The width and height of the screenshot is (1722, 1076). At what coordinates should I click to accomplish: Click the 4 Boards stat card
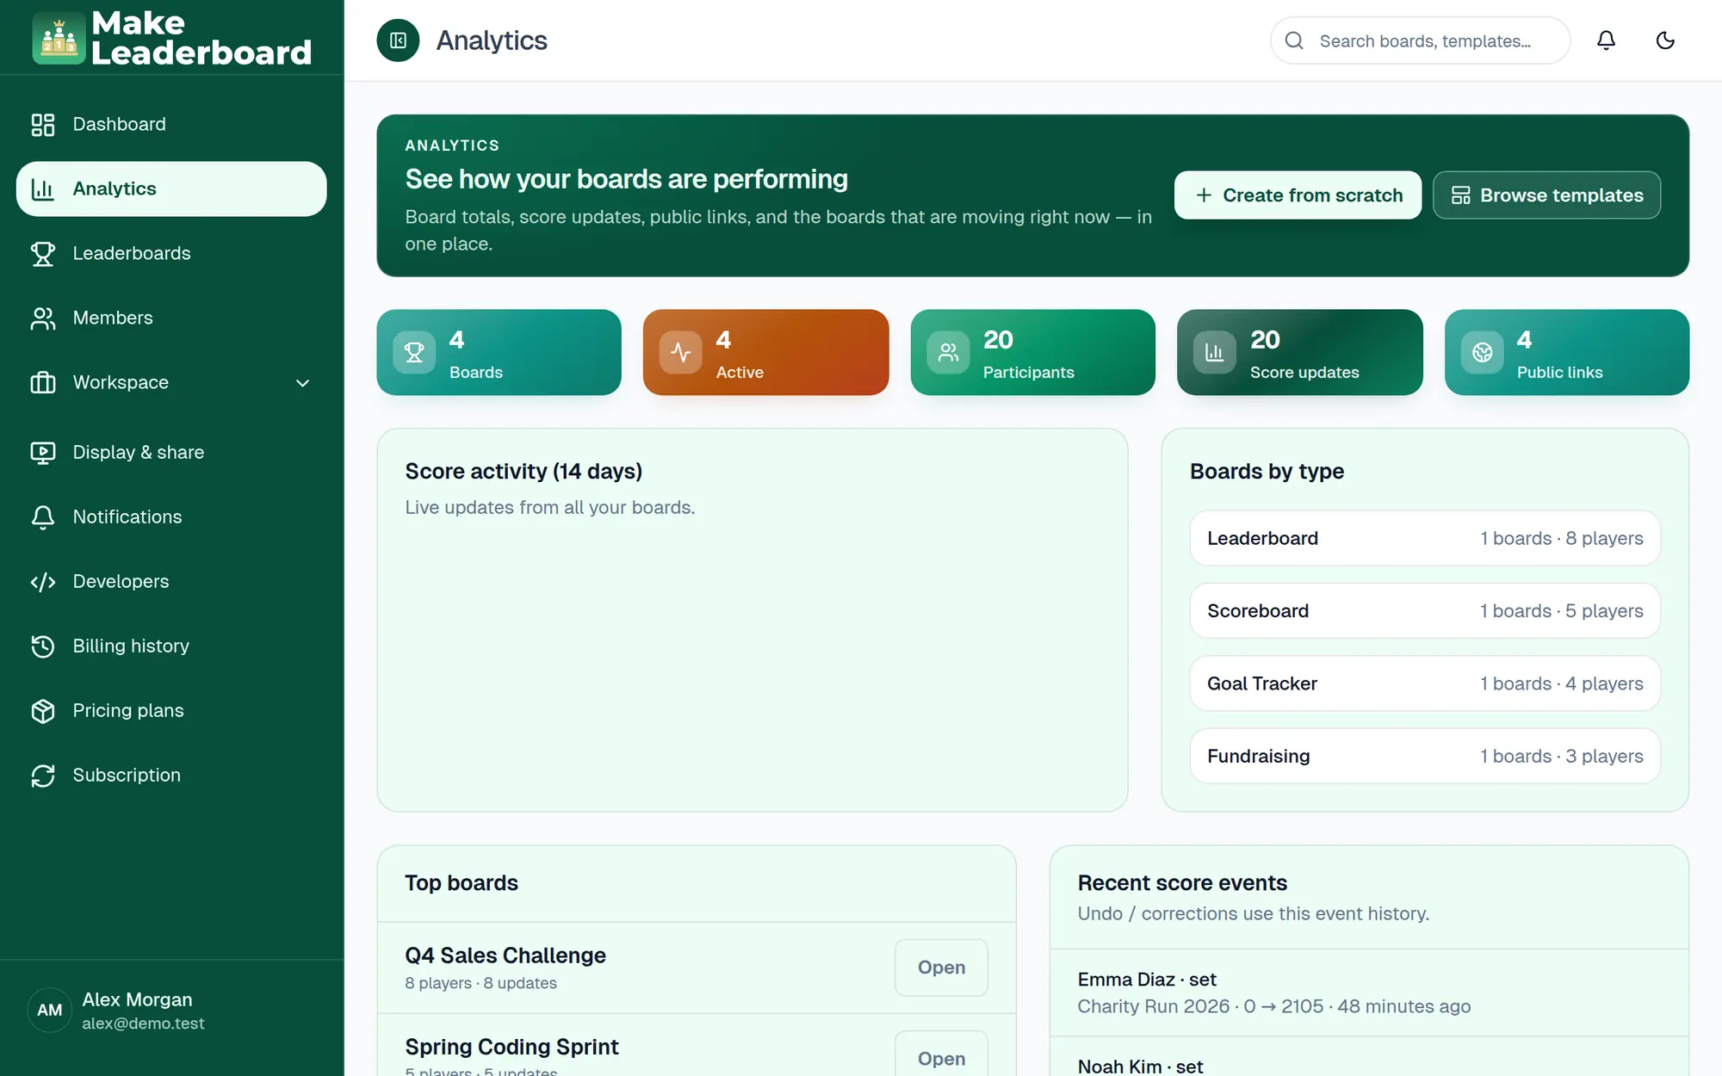click(499, 353)
